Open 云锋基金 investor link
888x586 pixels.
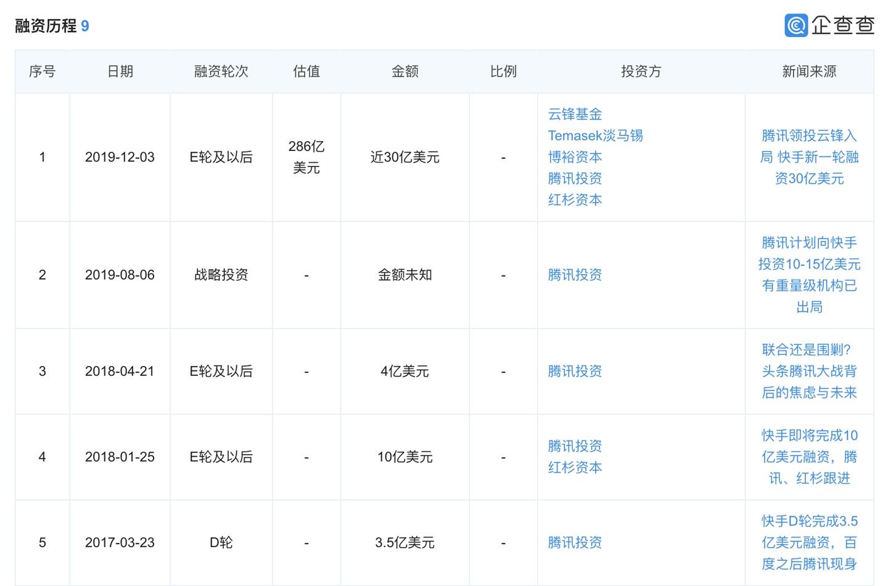click(x=575, y=114)
